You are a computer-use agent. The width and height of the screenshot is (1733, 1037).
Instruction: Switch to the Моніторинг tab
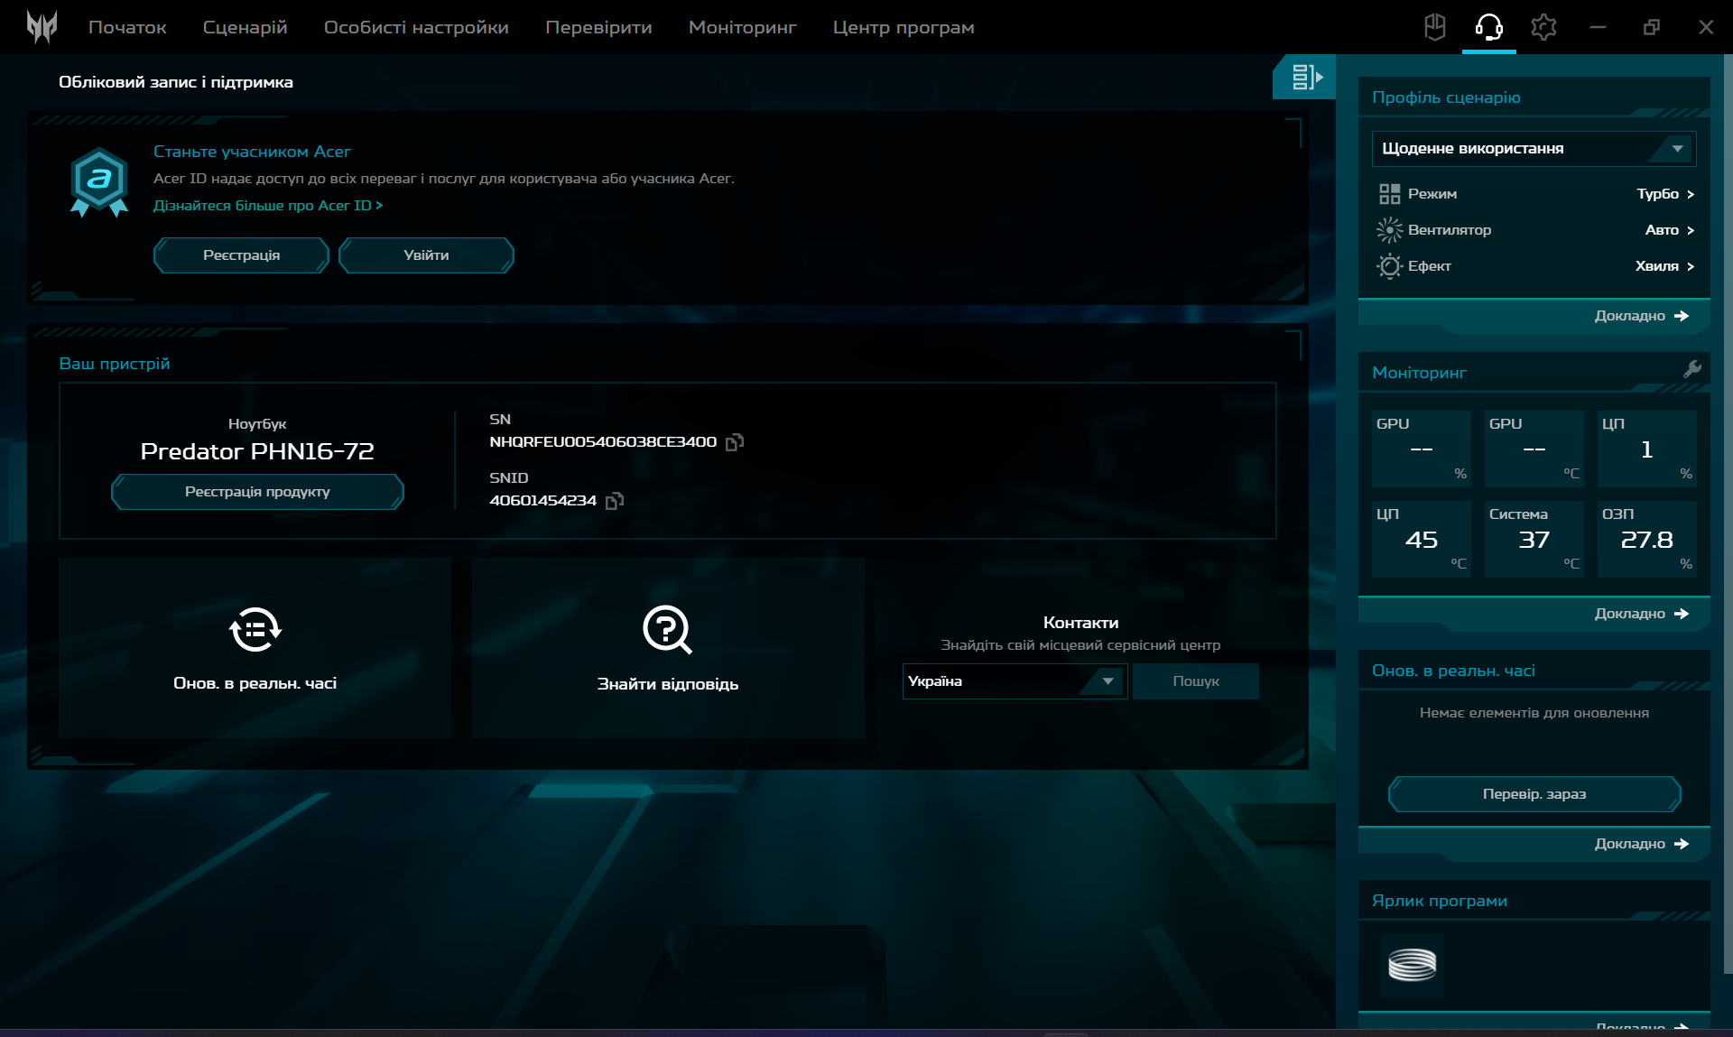pyautogui.click(x=742, y=27)
